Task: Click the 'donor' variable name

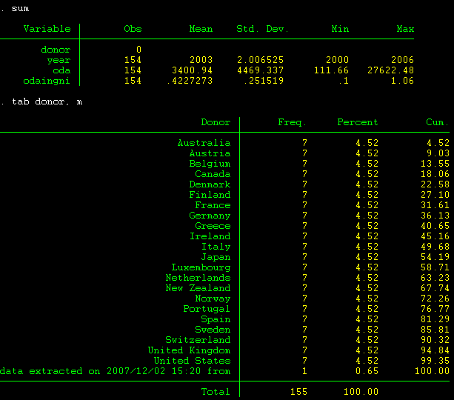Action: pyautogui.click(x=56, y=50)
